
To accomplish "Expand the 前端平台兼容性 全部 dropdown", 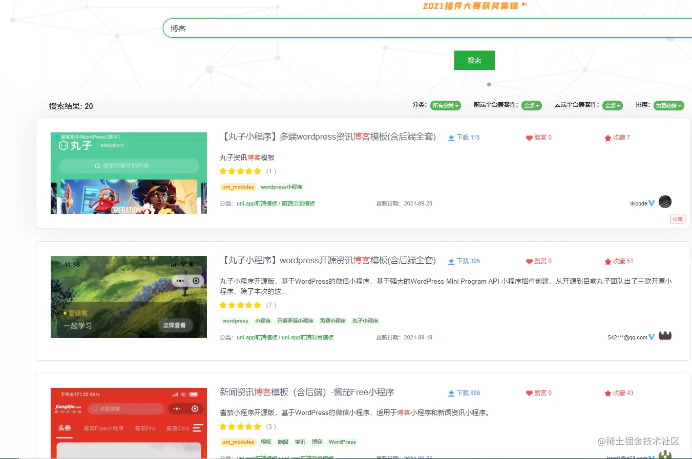I will click(x=532, y=106).
